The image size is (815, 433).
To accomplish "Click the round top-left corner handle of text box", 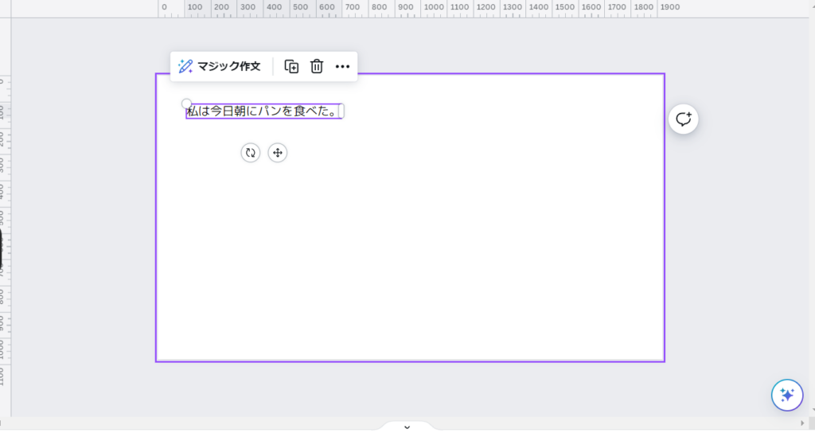I will (x=187, y=103).
